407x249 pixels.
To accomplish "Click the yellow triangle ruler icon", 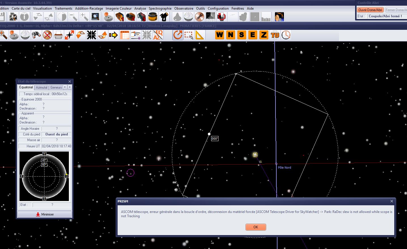I will tap(200, 35).
